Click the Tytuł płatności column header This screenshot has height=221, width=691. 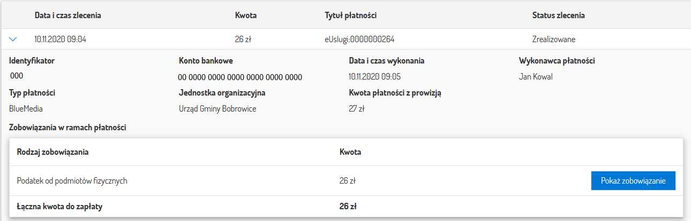351,15
